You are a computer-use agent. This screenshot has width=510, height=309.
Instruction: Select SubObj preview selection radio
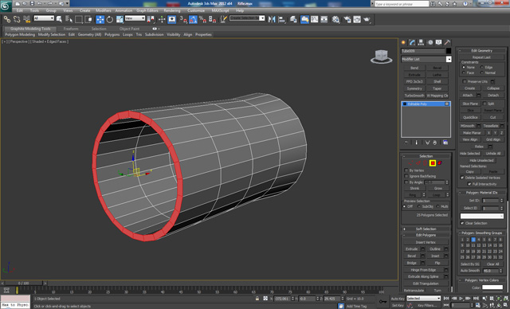point(419,206)
